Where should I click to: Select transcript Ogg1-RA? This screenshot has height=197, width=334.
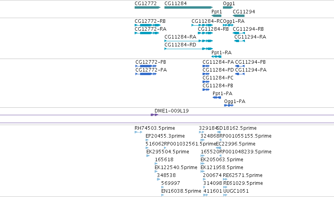coord(234,21)
